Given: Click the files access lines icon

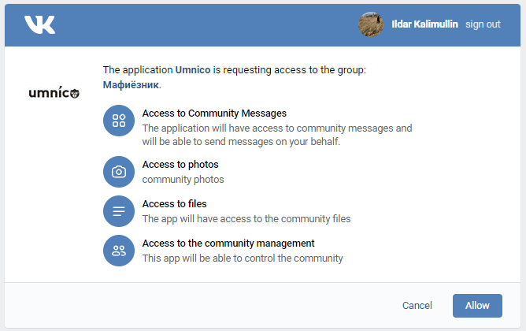Looking at the screenshot, I should (x=119, y=211).
